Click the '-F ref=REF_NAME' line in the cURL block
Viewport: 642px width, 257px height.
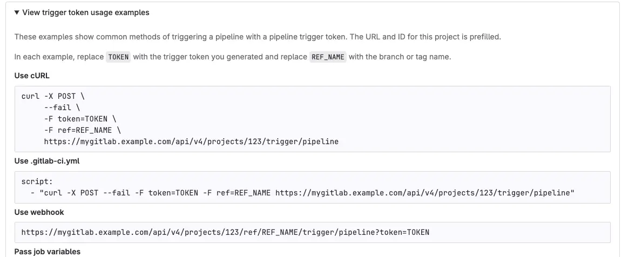pyautogui.click(x=83, y=130)
